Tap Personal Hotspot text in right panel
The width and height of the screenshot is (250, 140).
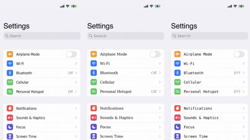(201, 91)
